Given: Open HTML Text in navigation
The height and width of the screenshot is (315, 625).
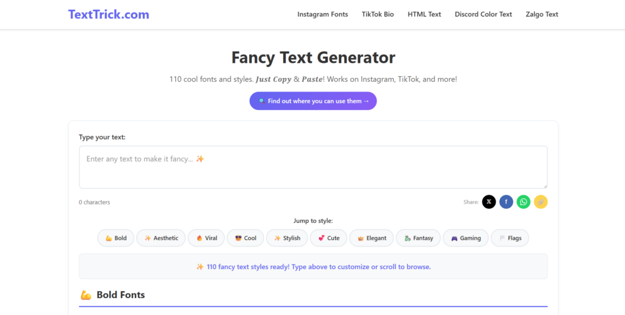Looking at the screenshot, I should click(424, 15).
